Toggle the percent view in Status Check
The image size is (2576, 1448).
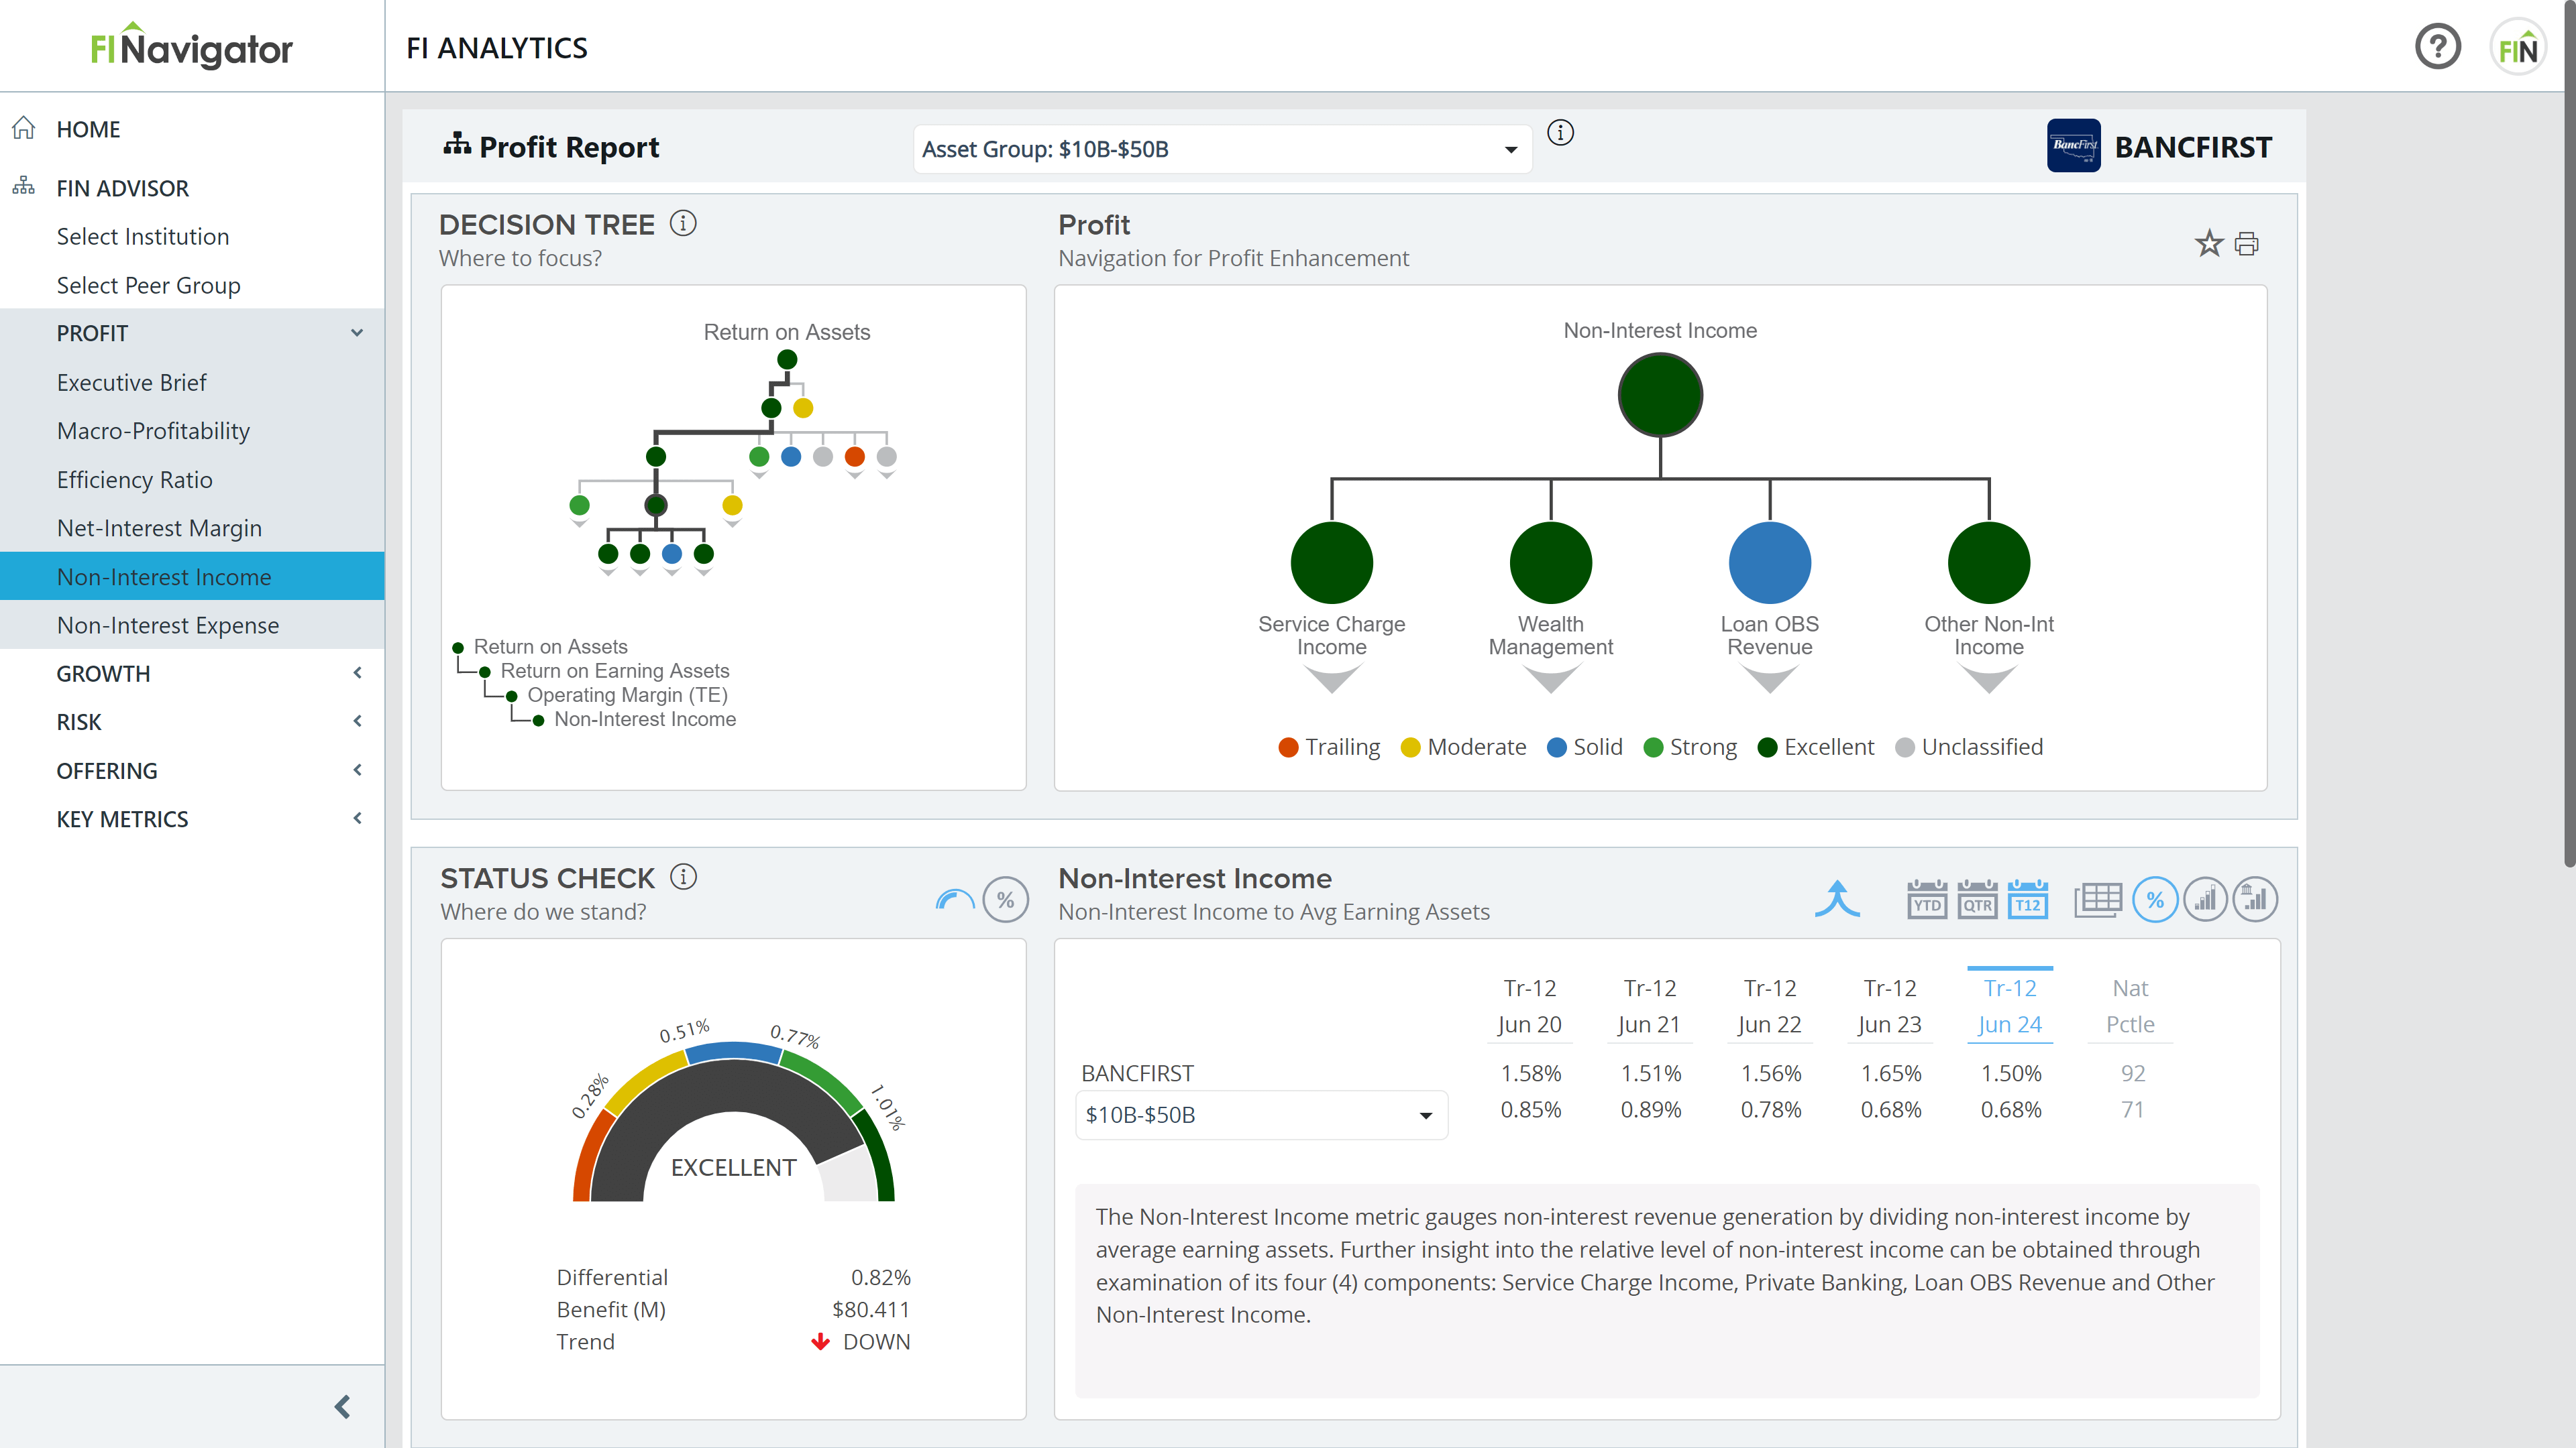click(x=1005, y=900)
